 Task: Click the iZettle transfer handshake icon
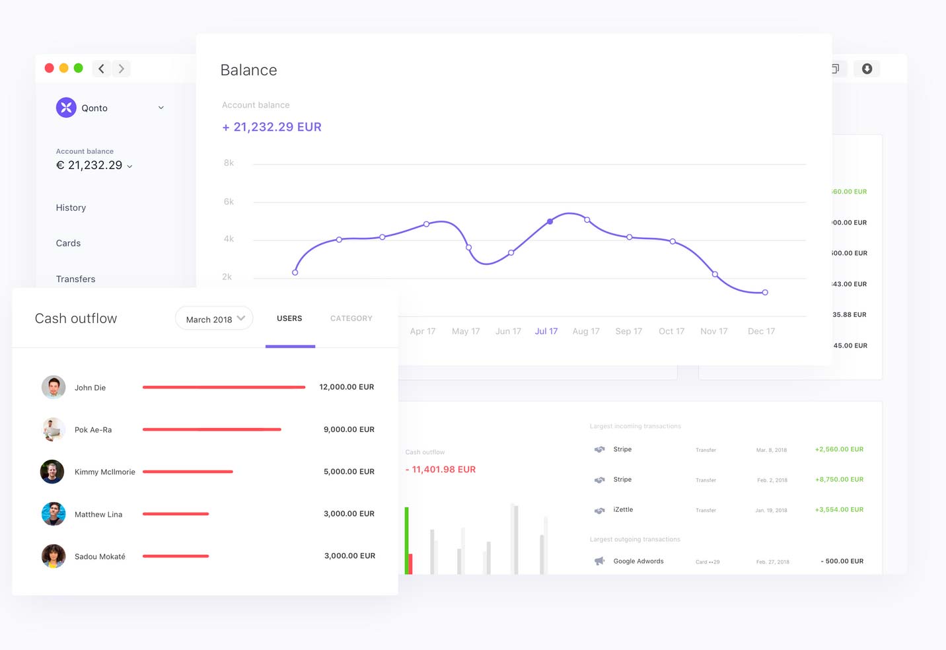[599, 510]
